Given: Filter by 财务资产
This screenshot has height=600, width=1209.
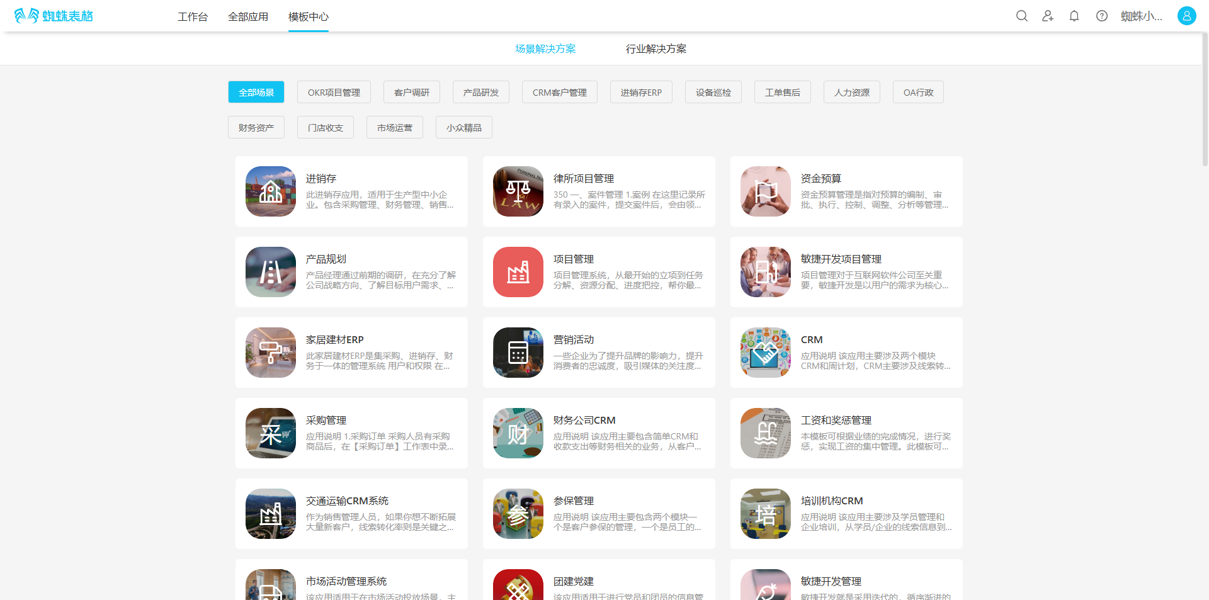Looking at the screenshot, I should [x=256, y=127].
